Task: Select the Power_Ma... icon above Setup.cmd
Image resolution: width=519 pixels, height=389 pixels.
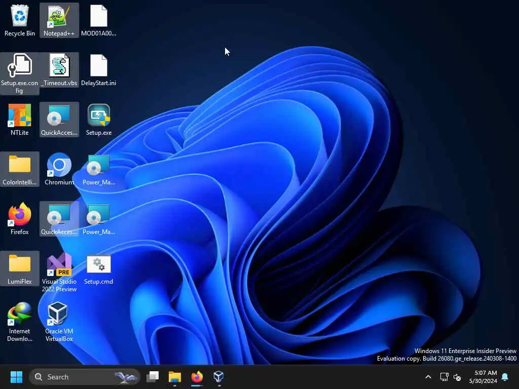Action: [99, 219]
